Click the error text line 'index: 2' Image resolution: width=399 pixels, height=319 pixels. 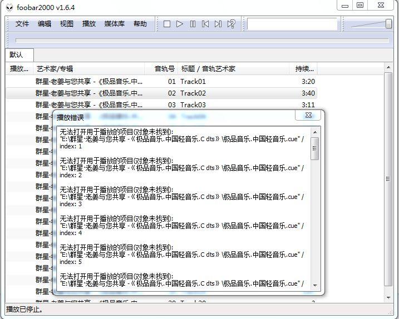pyautogui.click(x=71, y=175)
